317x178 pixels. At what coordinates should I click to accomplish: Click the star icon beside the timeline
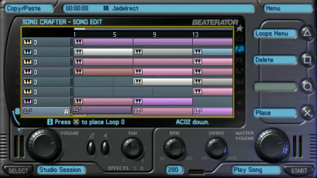[240, 28]
